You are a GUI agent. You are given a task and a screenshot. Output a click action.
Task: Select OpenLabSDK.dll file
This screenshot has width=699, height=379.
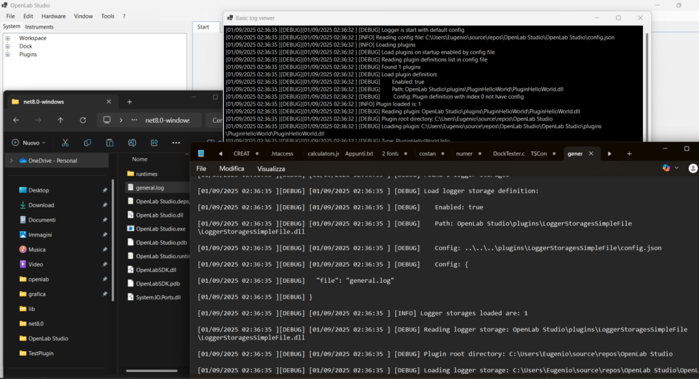156,270
